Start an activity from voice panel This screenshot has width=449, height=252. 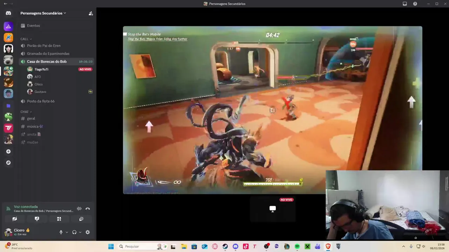(x=59, y=219)
